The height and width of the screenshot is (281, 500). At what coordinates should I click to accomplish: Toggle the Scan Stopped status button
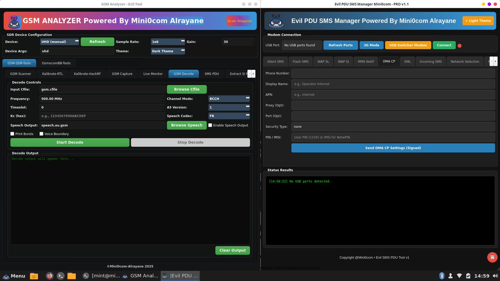(x=240, y=21)
